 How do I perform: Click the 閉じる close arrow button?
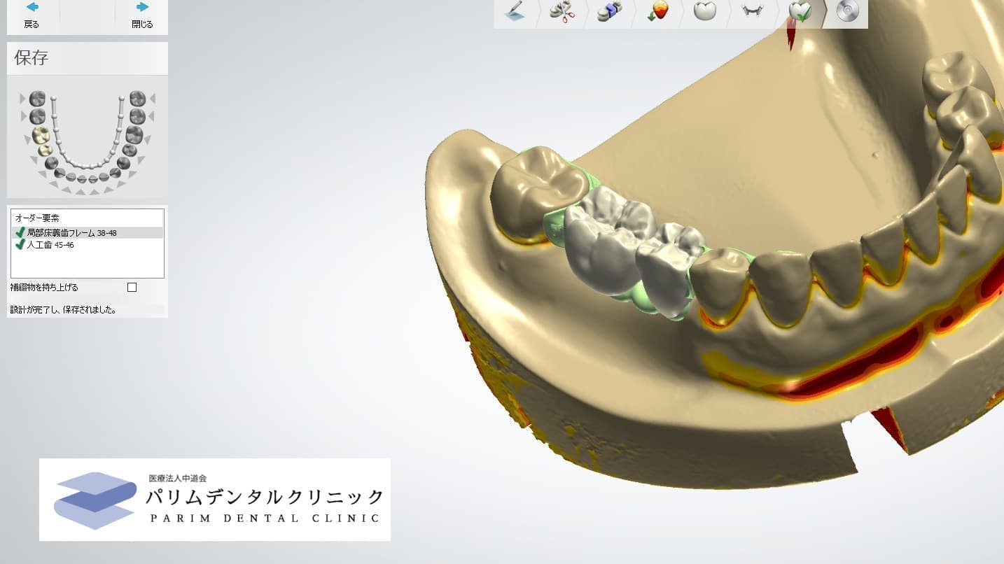coord(142,15)
